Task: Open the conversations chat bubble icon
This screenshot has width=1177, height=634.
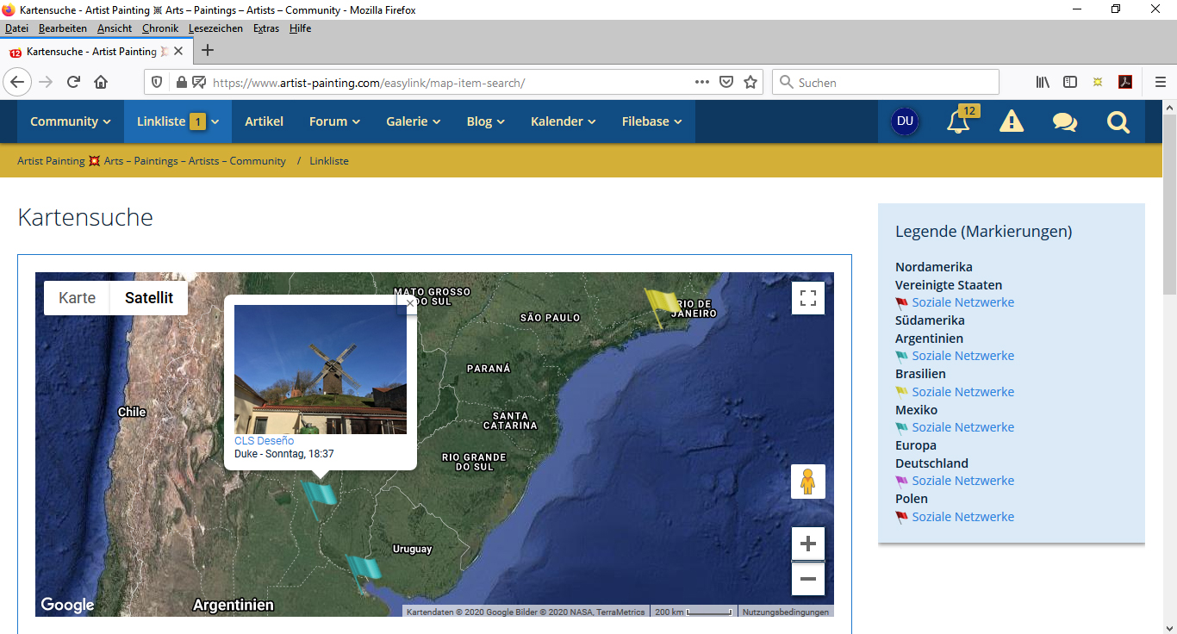Action: 1064,122
